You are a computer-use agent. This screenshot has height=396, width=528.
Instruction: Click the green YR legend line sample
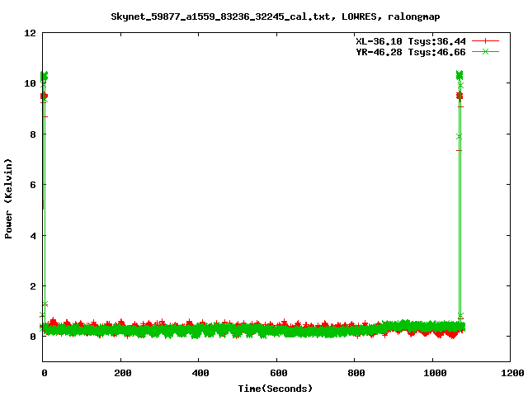[485, 52]
